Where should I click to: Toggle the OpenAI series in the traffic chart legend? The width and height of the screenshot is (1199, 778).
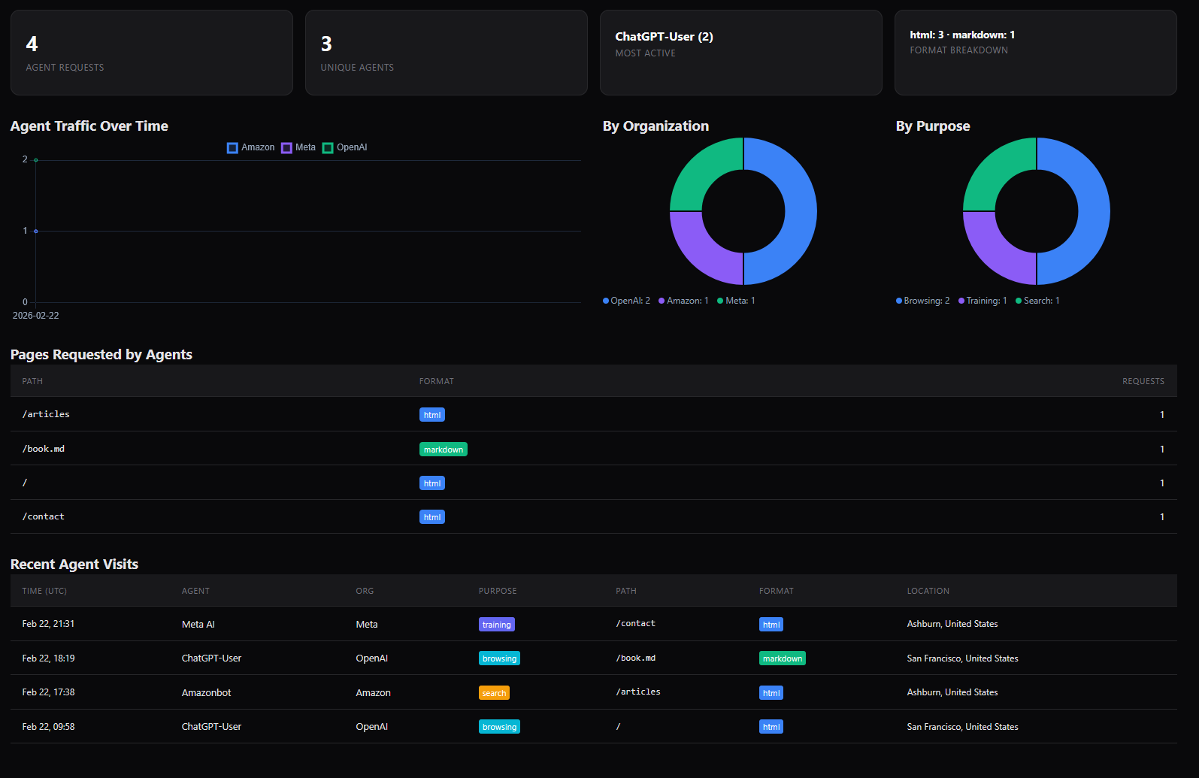pos(344,148)
